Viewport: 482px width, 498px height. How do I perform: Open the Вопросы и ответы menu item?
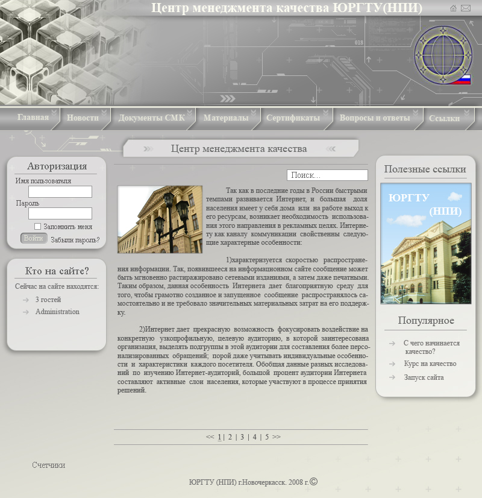pyautogui.click(x=375, y=118)
